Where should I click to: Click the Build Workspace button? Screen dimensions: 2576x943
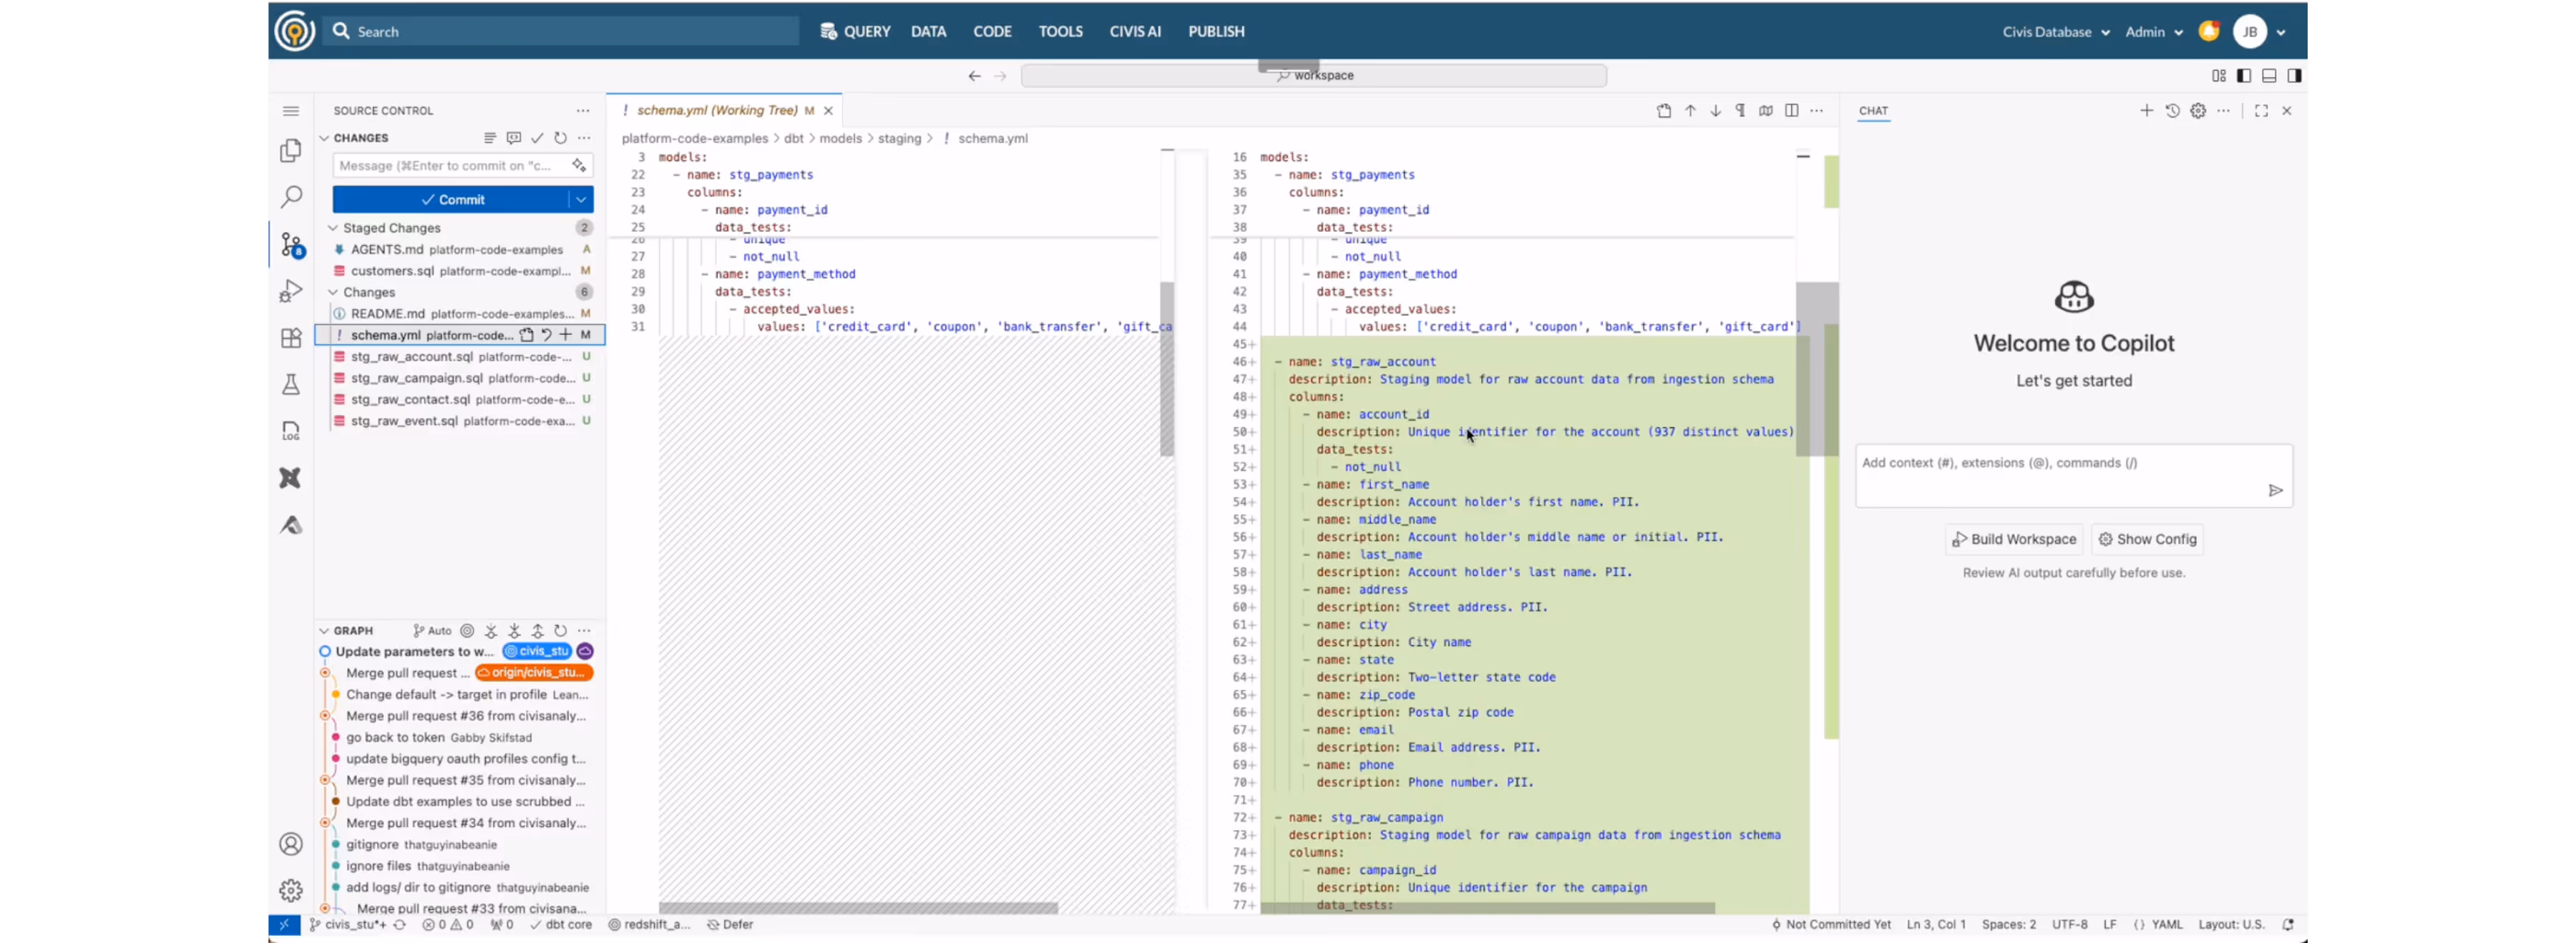2014,539
